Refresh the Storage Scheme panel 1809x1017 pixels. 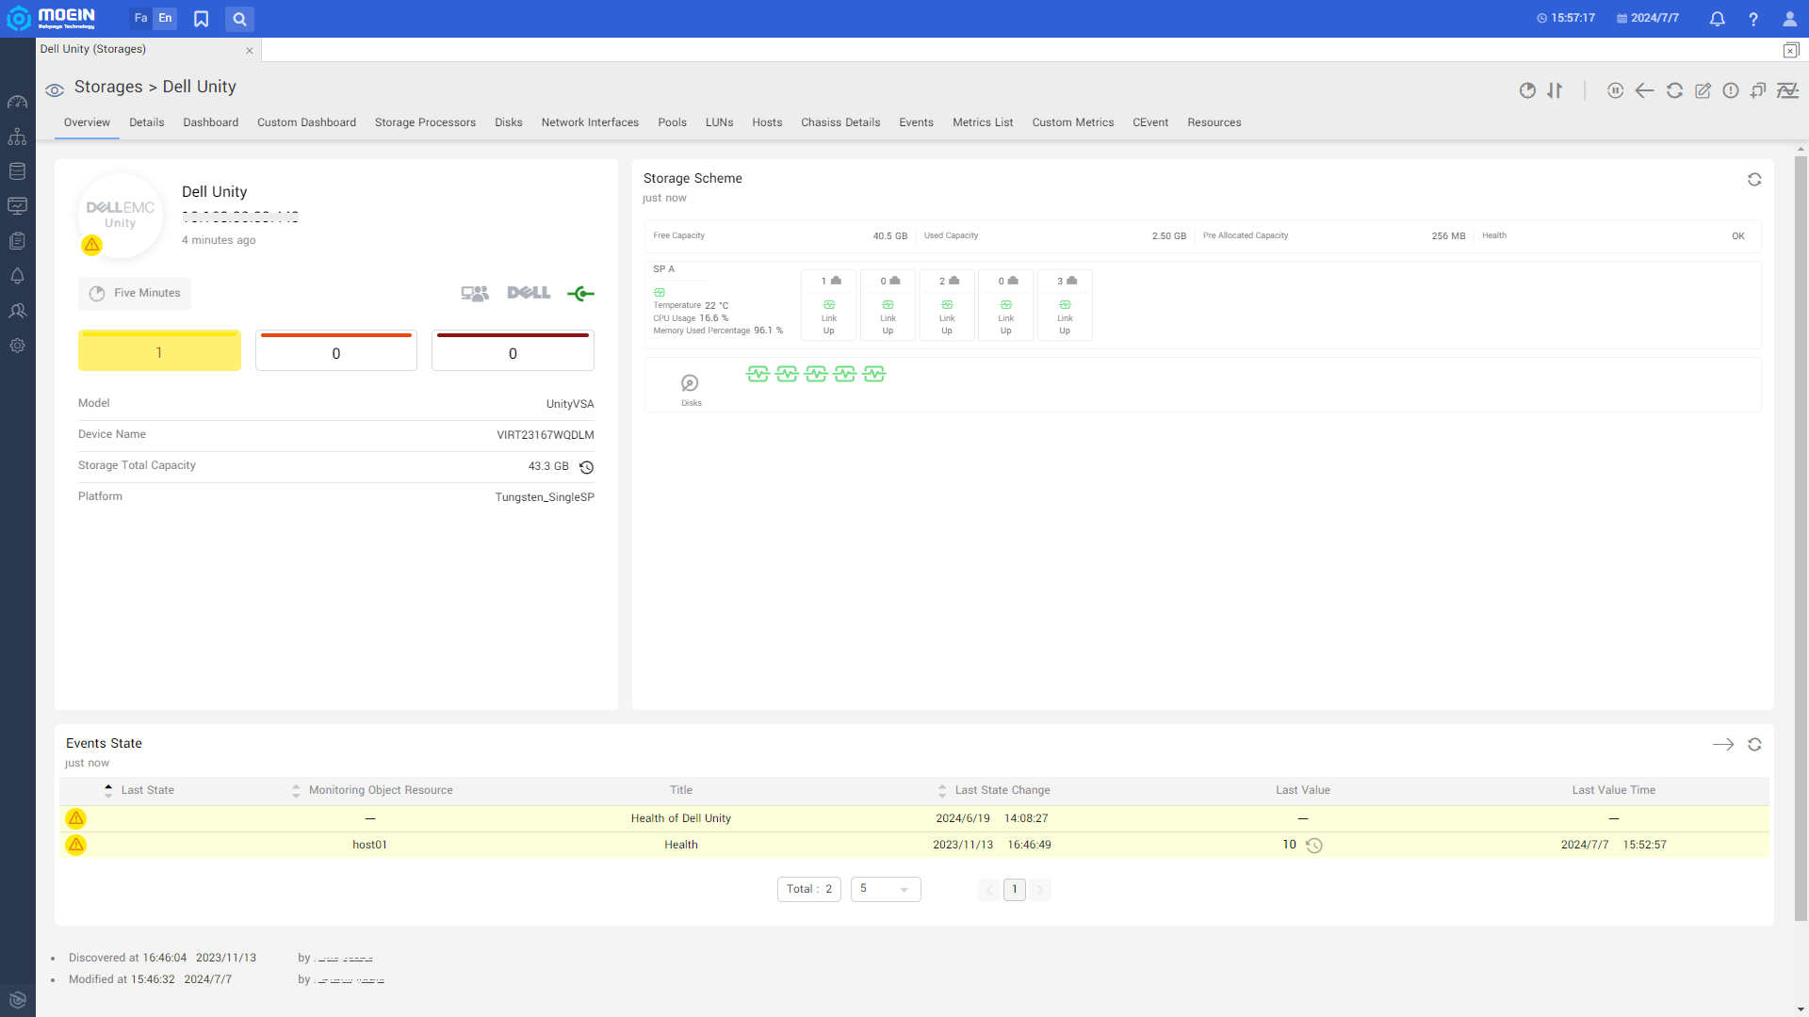coord(1754,179)
